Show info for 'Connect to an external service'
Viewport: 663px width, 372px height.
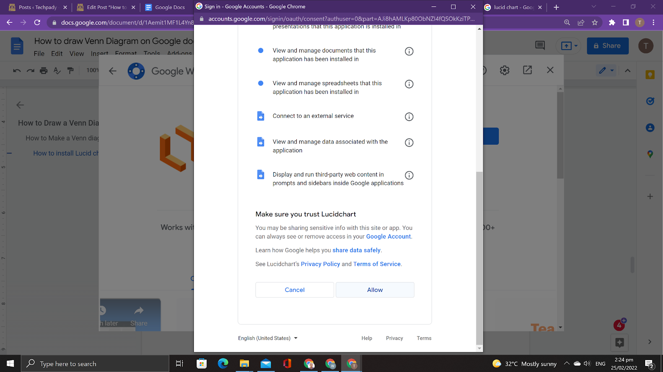pos(409,117)
